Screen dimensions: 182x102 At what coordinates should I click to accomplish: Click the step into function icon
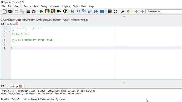click(x=84, y=11)
